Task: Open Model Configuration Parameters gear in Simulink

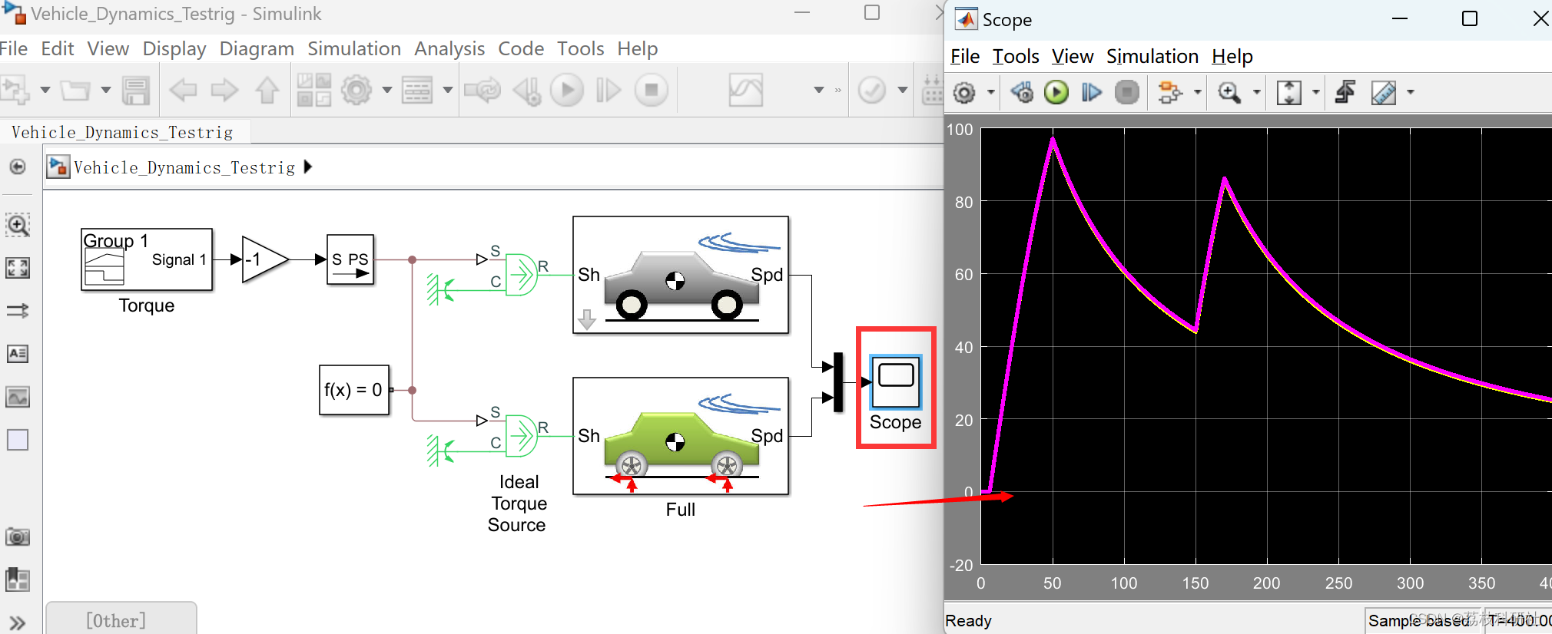Action: 356,90
